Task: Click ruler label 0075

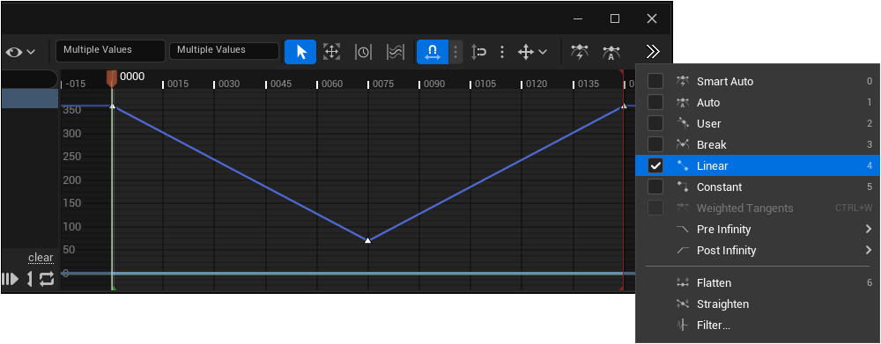Action: click(383, 84)
